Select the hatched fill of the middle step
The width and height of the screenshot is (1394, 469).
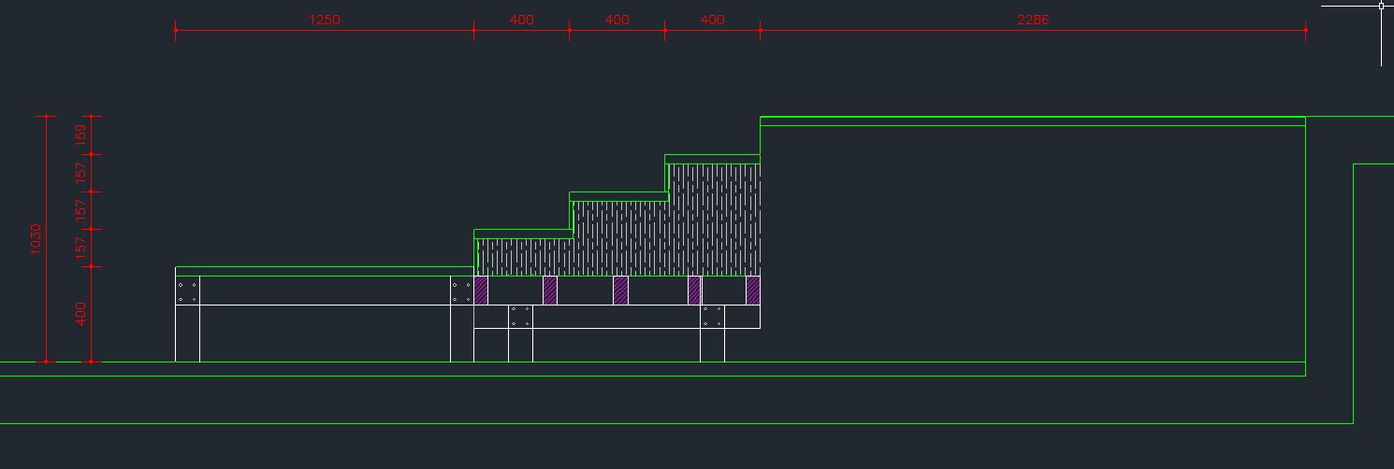tap(619, 238)
